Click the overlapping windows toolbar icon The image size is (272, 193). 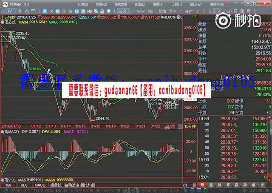96,11
